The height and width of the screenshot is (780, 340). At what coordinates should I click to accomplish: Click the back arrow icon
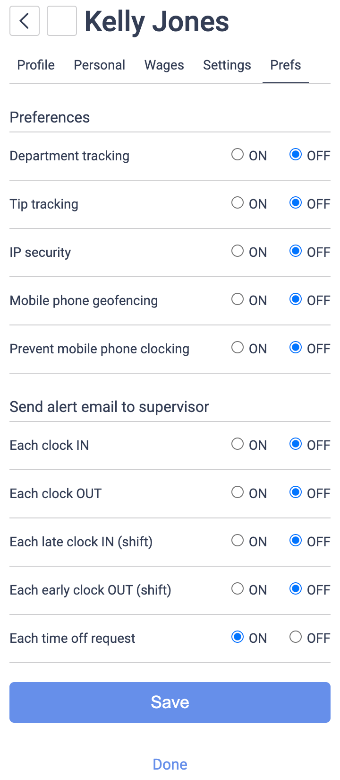tap(24, 21)
